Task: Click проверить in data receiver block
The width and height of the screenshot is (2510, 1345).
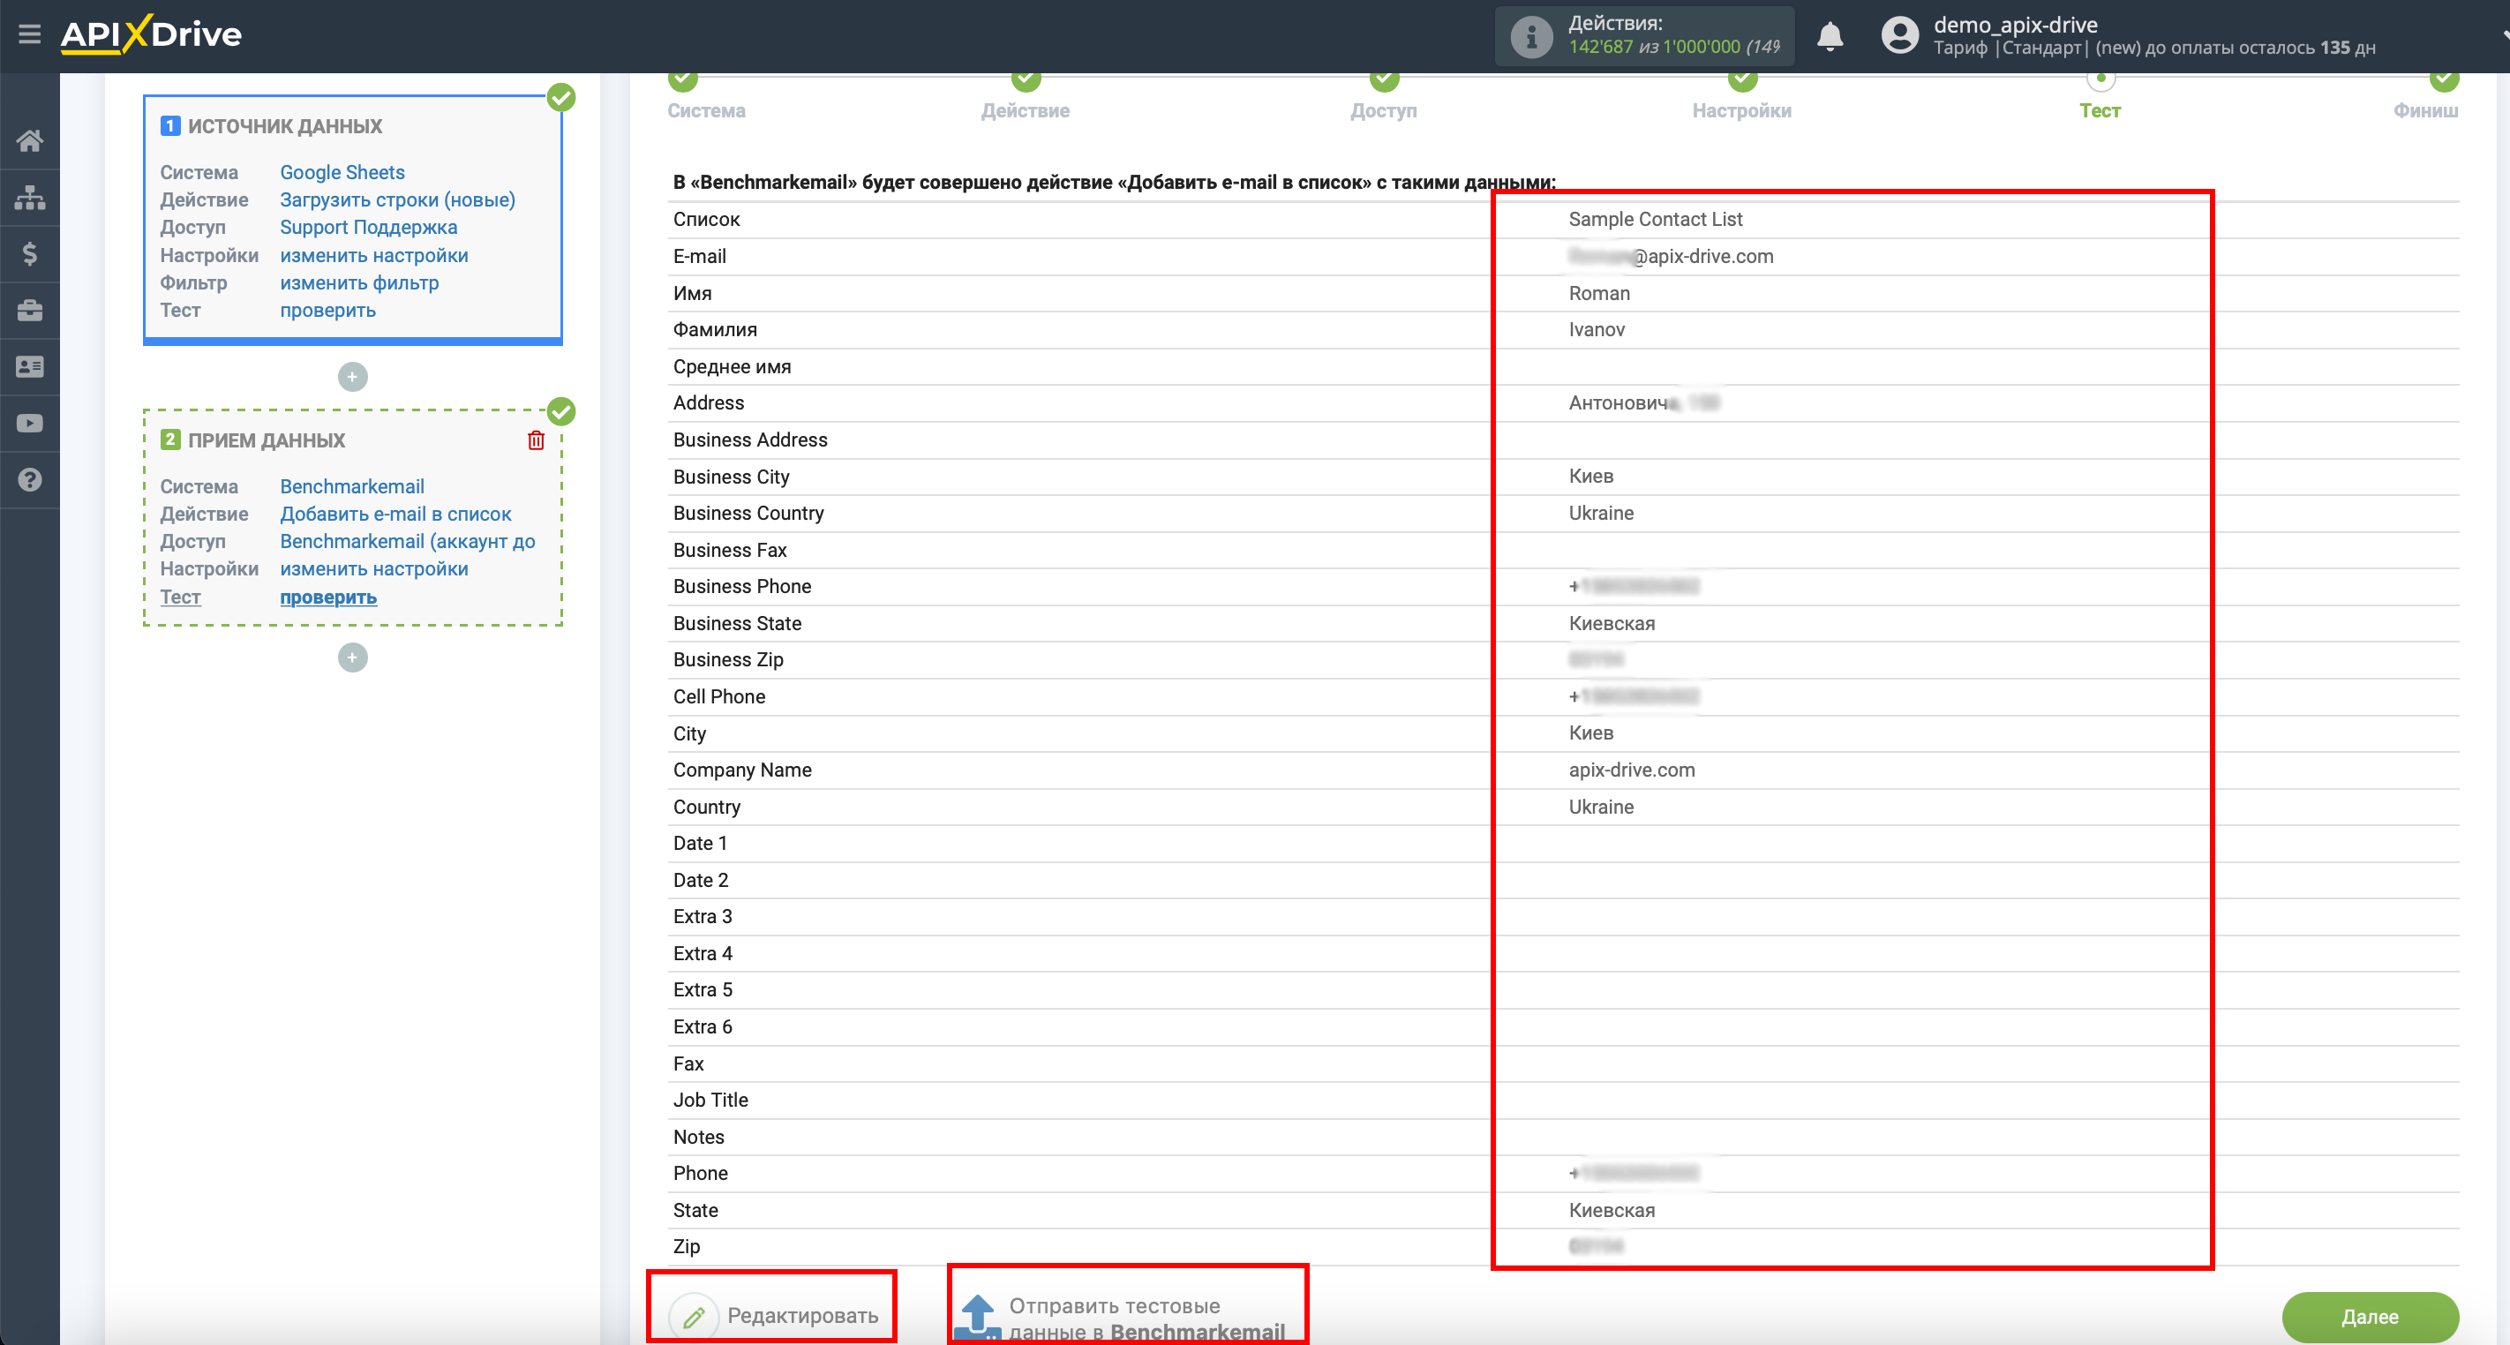Action: 328,597
